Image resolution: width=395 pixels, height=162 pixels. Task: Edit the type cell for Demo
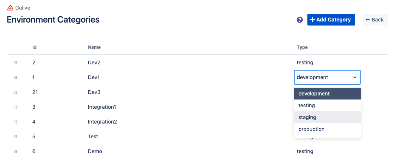pyautogui.click(x=305, y=152)
